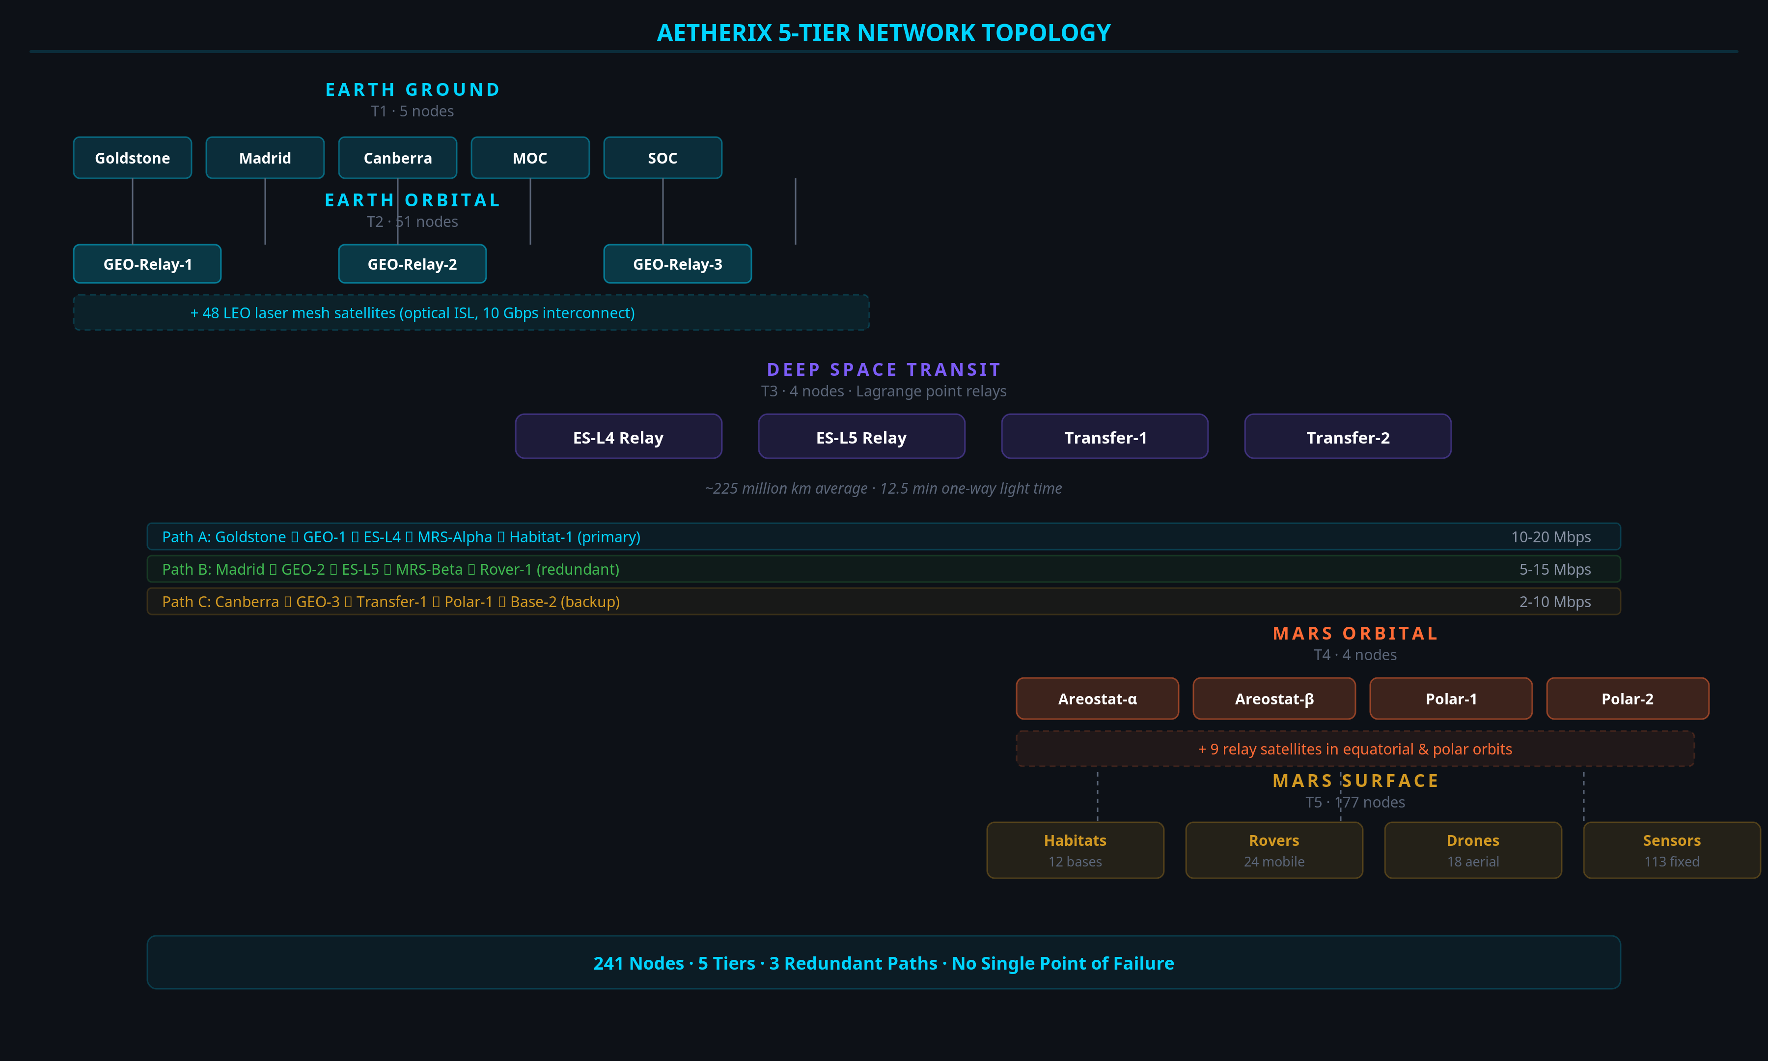This screenshot has height=1061, width=1768.
Task: Click the ES-L5 Relay node
Action: [x=861, y=437]
